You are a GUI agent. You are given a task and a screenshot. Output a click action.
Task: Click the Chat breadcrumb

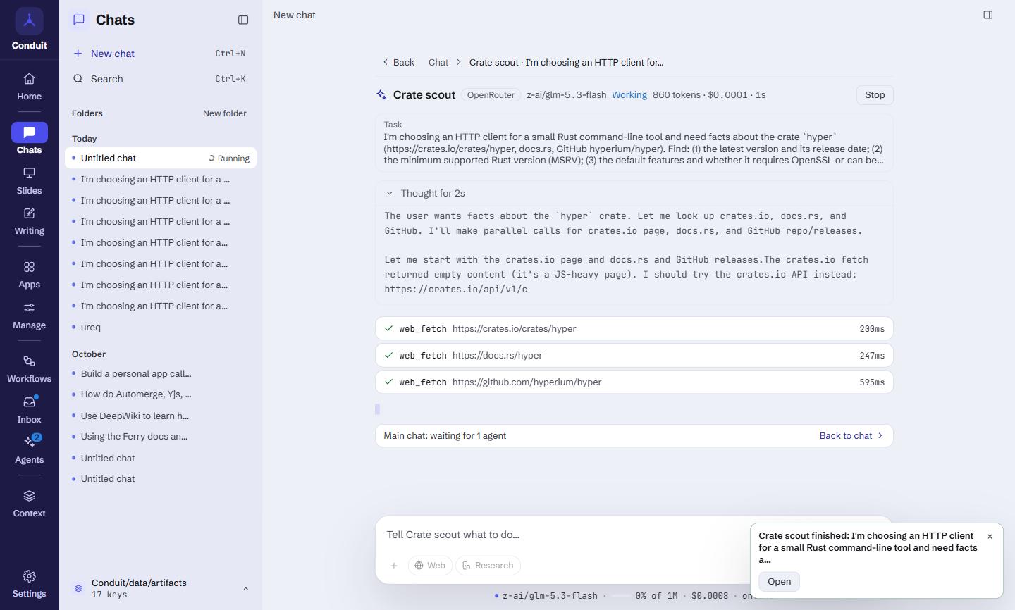click(x=438, y=63)
